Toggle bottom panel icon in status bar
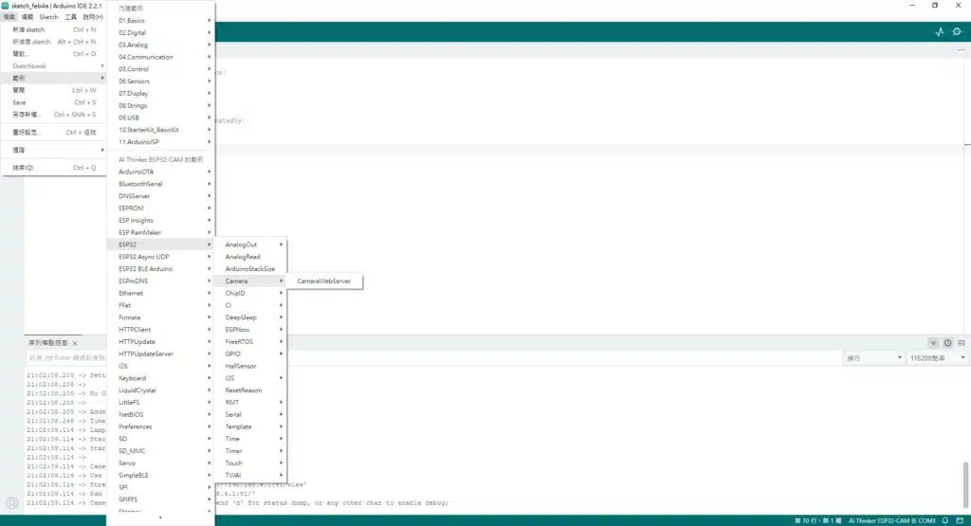This screenshot has width=971, height=526. [x=960, y=520]
